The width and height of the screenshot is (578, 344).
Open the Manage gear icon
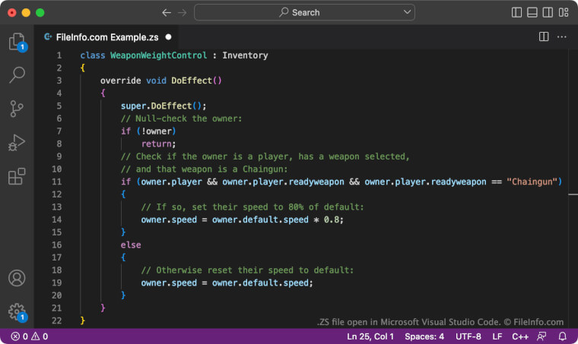pos(17,311)
